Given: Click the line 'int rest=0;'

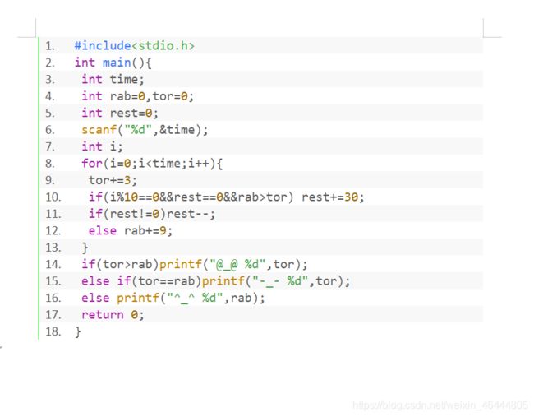Looking at the screenshot, I should [120, 113].
